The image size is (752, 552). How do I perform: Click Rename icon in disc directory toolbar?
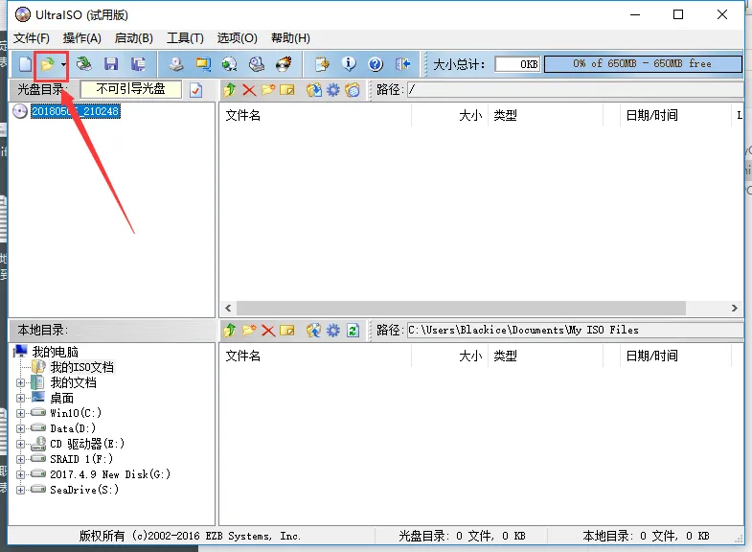coord(287,90)
